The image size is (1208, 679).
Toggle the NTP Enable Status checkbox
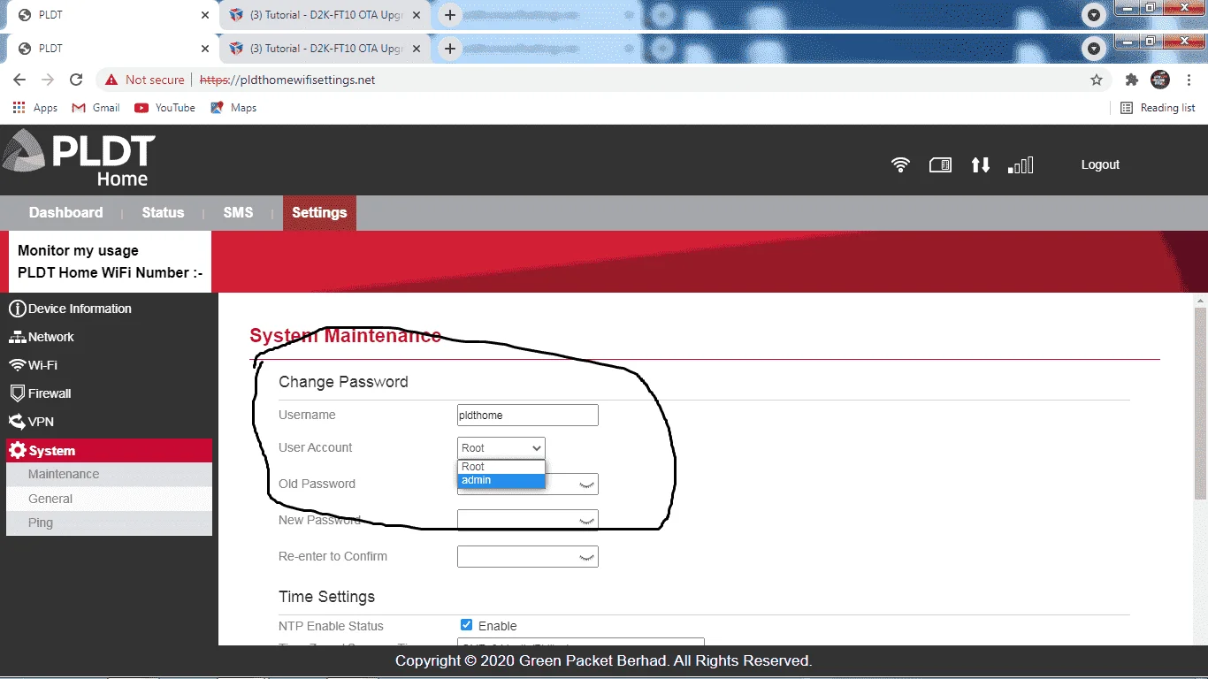(x=467, y=625)
